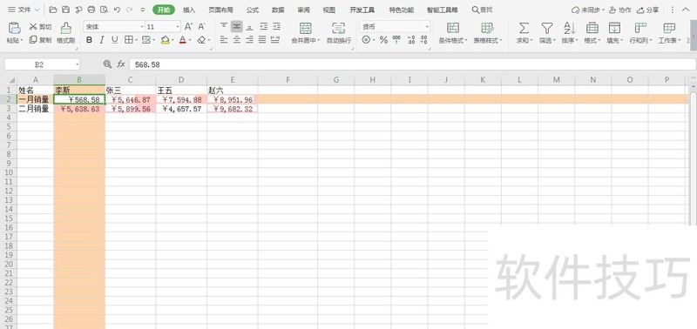
Task: Click the Format Painter brush icon
Action: click(66, 28)
